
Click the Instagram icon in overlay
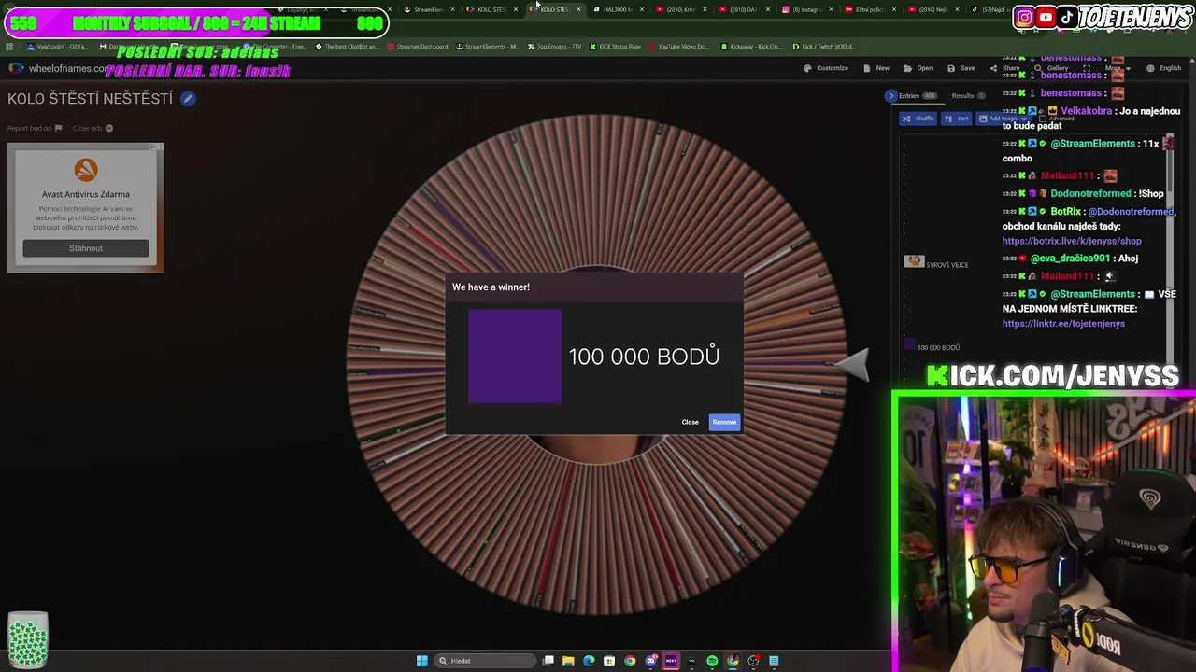(1024, 17)
